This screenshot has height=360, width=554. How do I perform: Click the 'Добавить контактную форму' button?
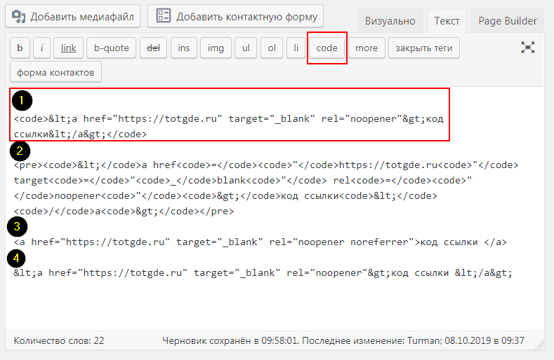(235, 16)
